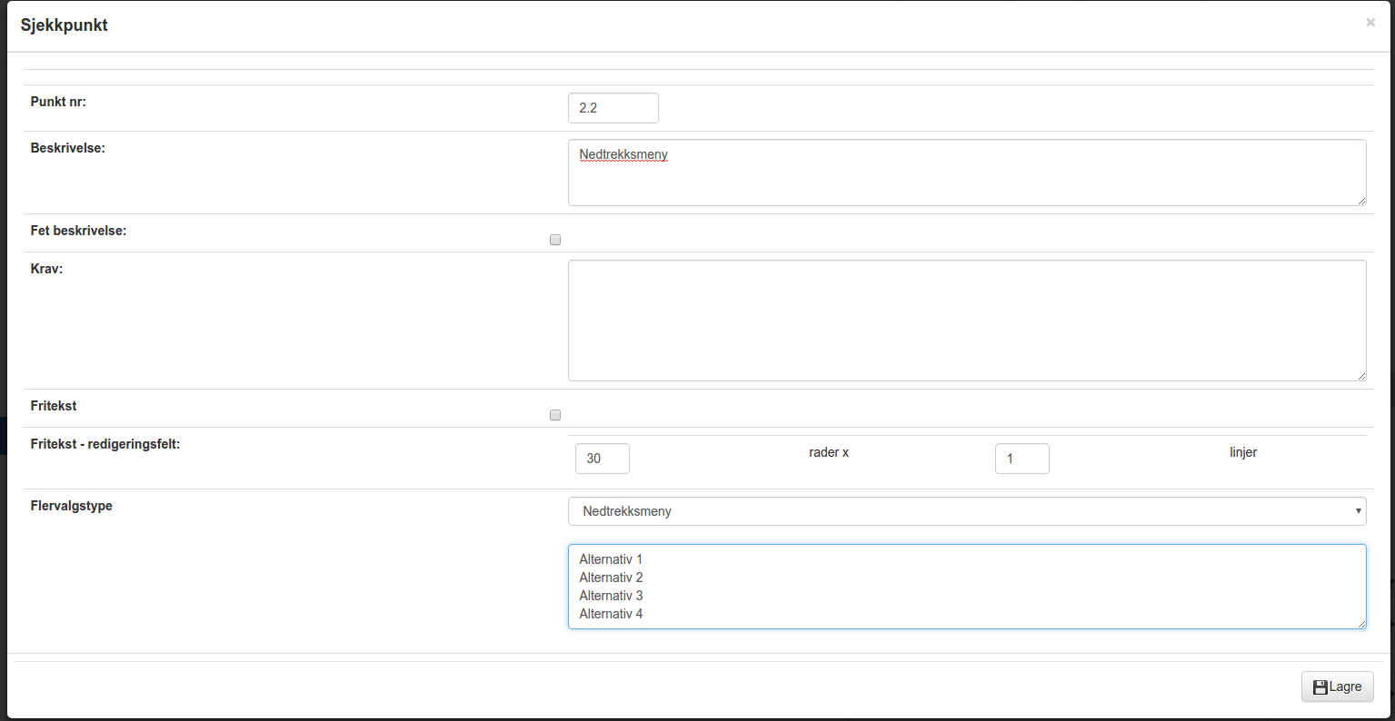Click the Flervalgstype label
This screenshot has height=721, width=1395.
tap(72, 506)
